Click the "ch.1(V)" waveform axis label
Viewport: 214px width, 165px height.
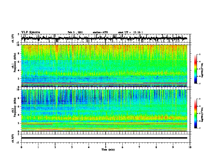(13, 38)
